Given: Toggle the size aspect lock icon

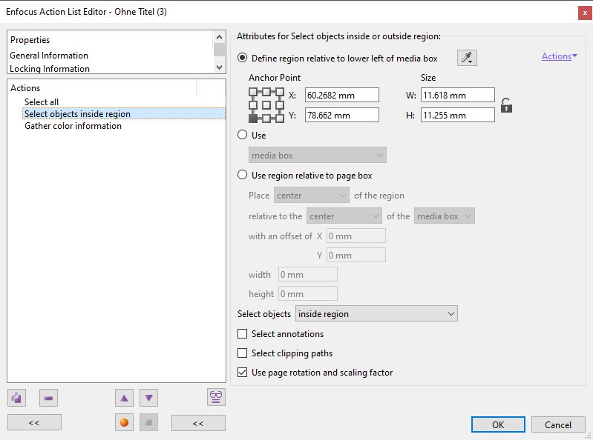Looking at the screenshot, I should (x=506, y=105).
